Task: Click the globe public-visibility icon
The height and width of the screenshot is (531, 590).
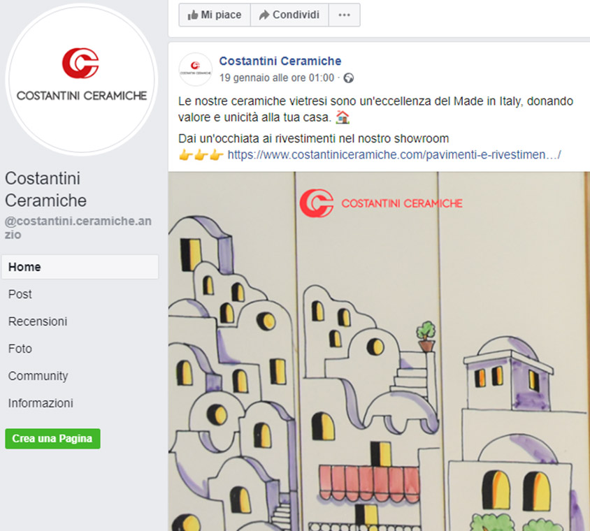Action: coord(349,78)
